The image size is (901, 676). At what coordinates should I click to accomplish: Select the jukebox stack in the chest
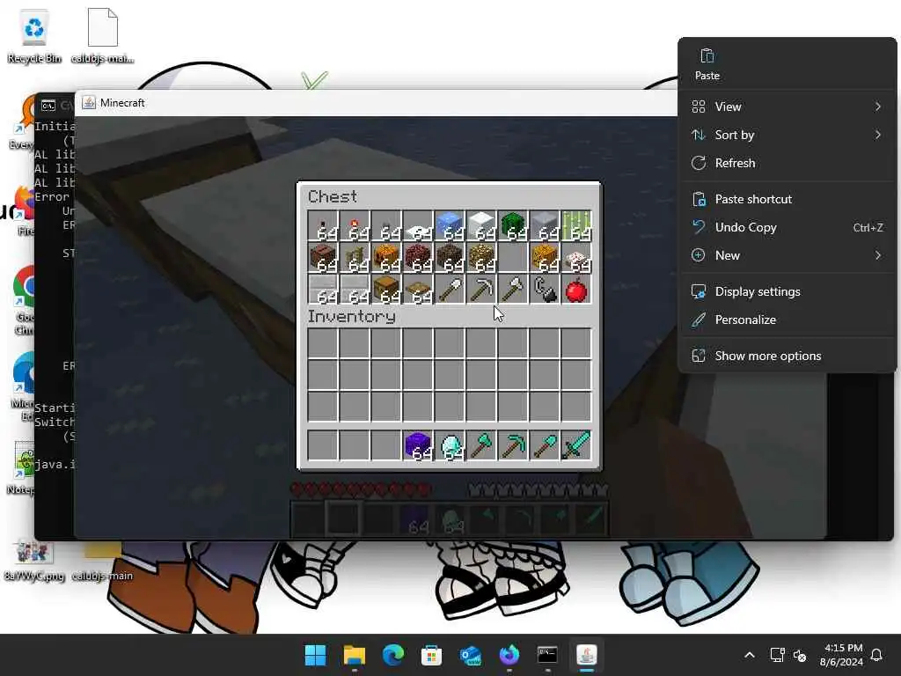coord(322,257)
